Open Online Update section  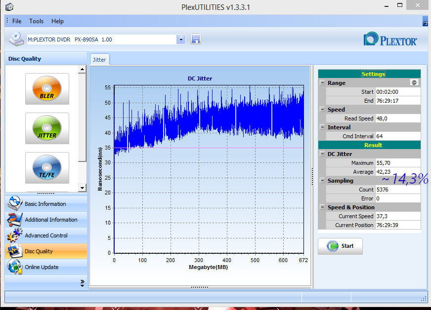click(46, 267)
